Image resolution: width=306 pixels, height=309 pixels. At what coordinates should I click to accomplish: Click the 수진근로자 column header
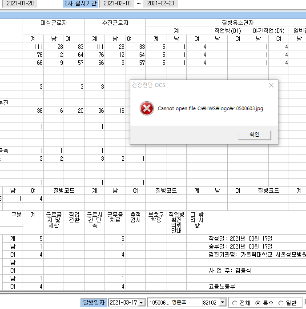pyautogui.click(x=115, y=23)
